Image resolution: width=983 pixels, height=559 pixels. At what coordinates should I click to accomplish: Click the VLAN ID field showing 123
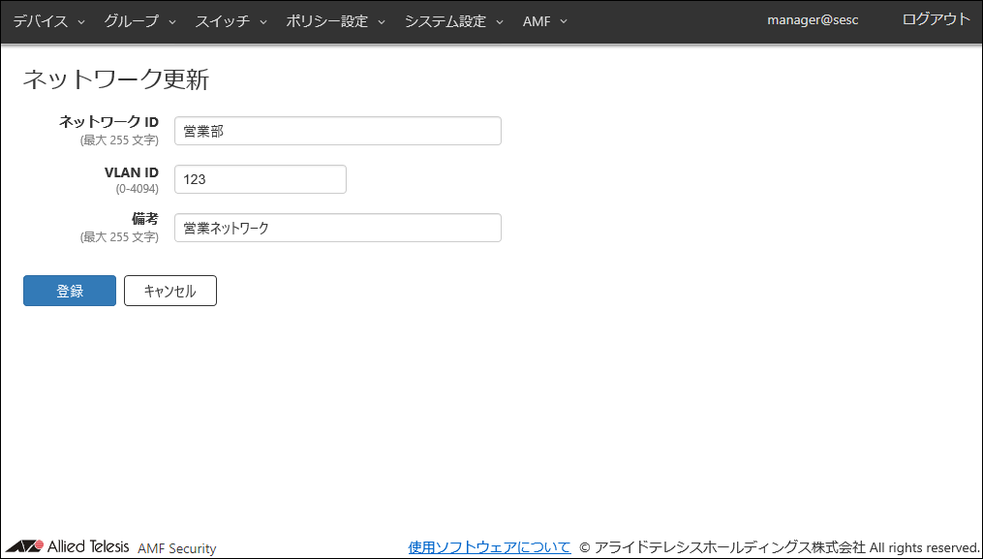pos(260,179)
